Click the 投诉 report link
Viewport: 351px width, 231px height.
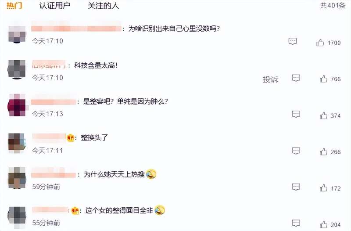tap(270, 79)
